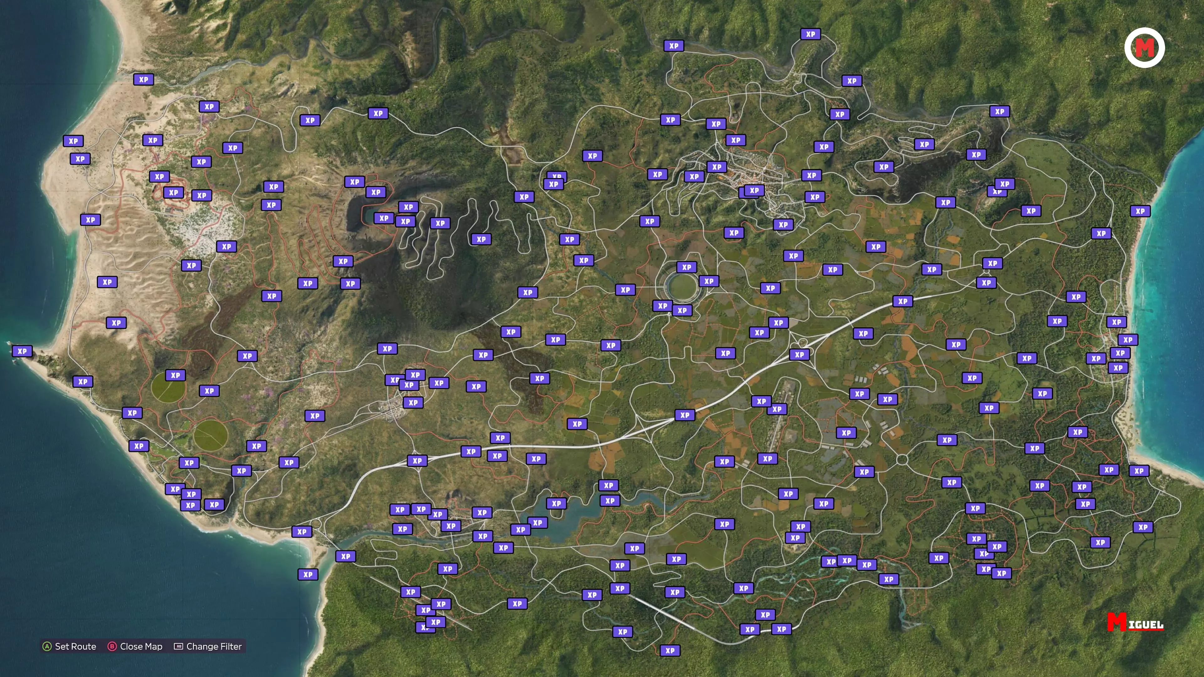Select XP board on far-west peninsula tip
This screenshot has width=1204, height=677.
coord(22,351)
